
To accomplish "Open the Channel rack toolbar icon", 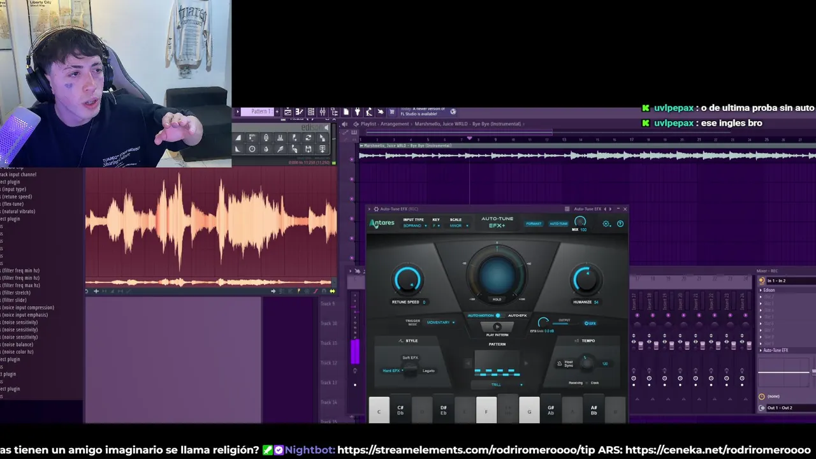I will click(311, 112).
